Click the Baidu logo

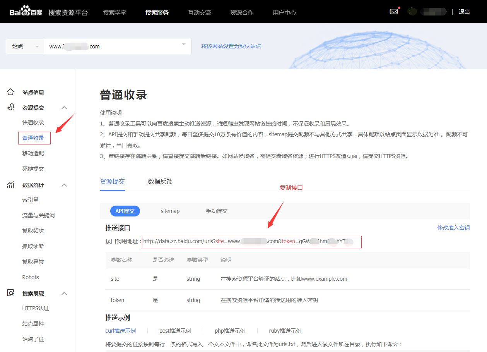pyautogui.click(x=25, y=10)
